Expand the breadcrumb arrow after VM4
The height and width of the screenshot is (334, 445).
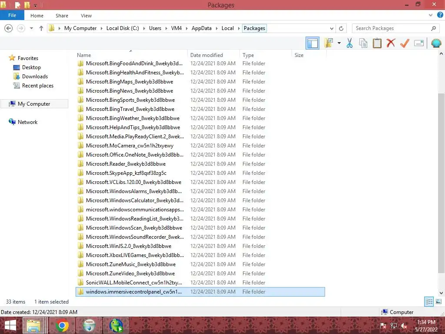(186, 28)
